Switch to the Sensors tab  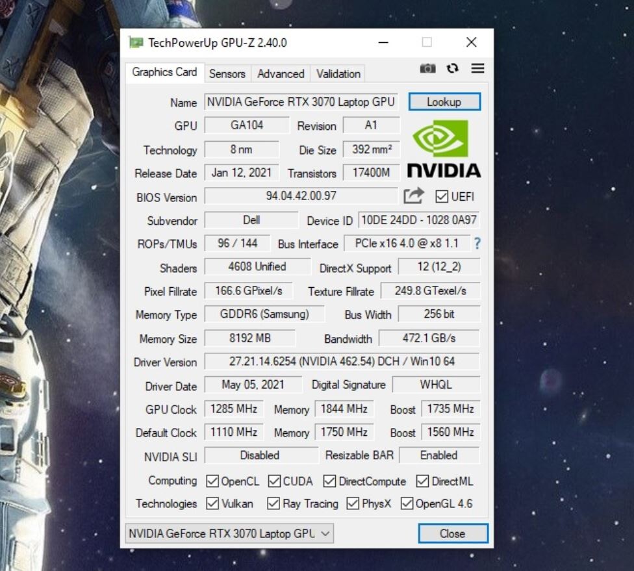click(227, 73)
